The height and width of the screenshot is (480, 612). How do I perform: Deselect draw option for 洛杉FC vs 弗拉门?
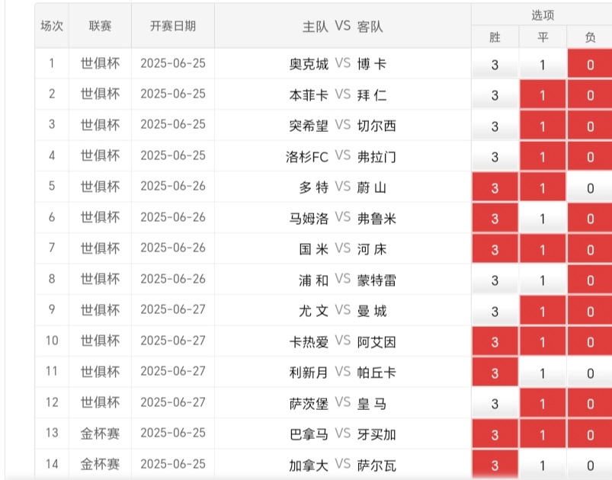pos(543,157)
